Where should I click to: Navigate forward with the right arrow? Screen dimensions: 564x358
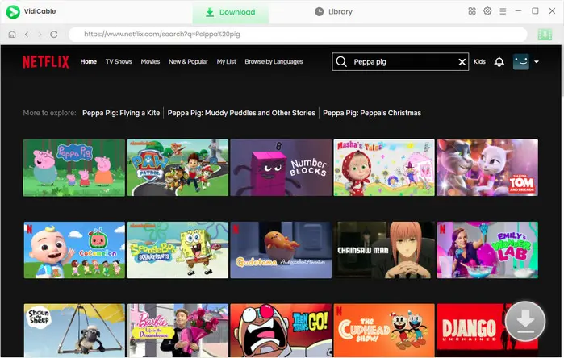coord(40,35)
